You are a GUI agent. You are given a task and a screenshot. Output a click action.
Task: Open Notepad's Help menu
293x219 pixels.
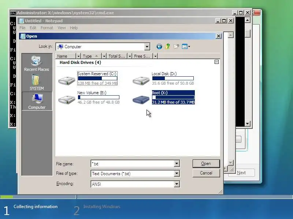[74, 28]
